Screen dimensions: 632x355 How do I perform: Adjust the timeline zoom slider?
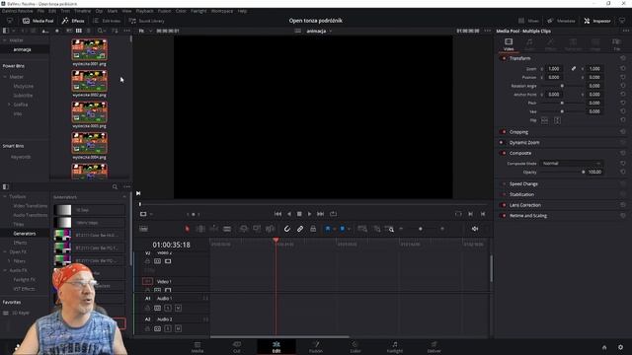(x=421, y=229)
